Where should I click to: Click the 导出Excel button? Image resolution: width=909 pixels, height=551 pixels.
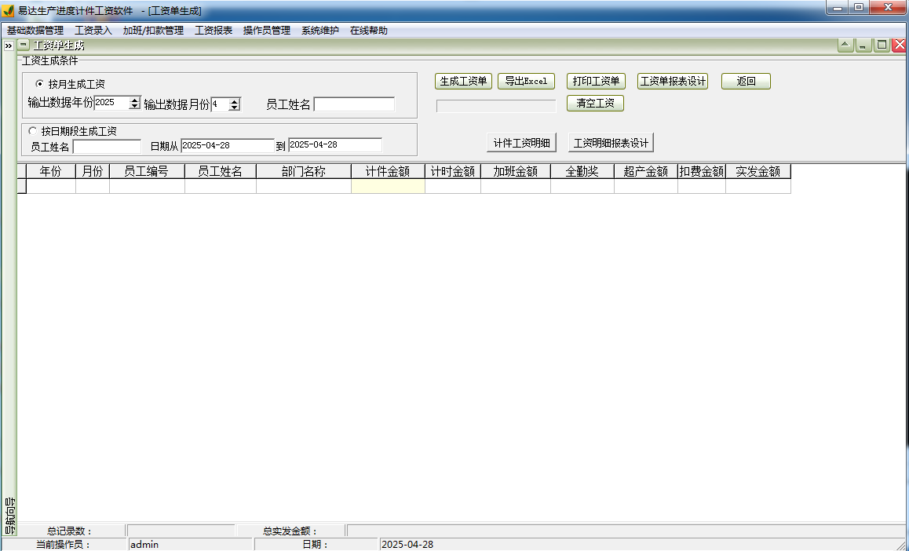[x=525, y=80]
